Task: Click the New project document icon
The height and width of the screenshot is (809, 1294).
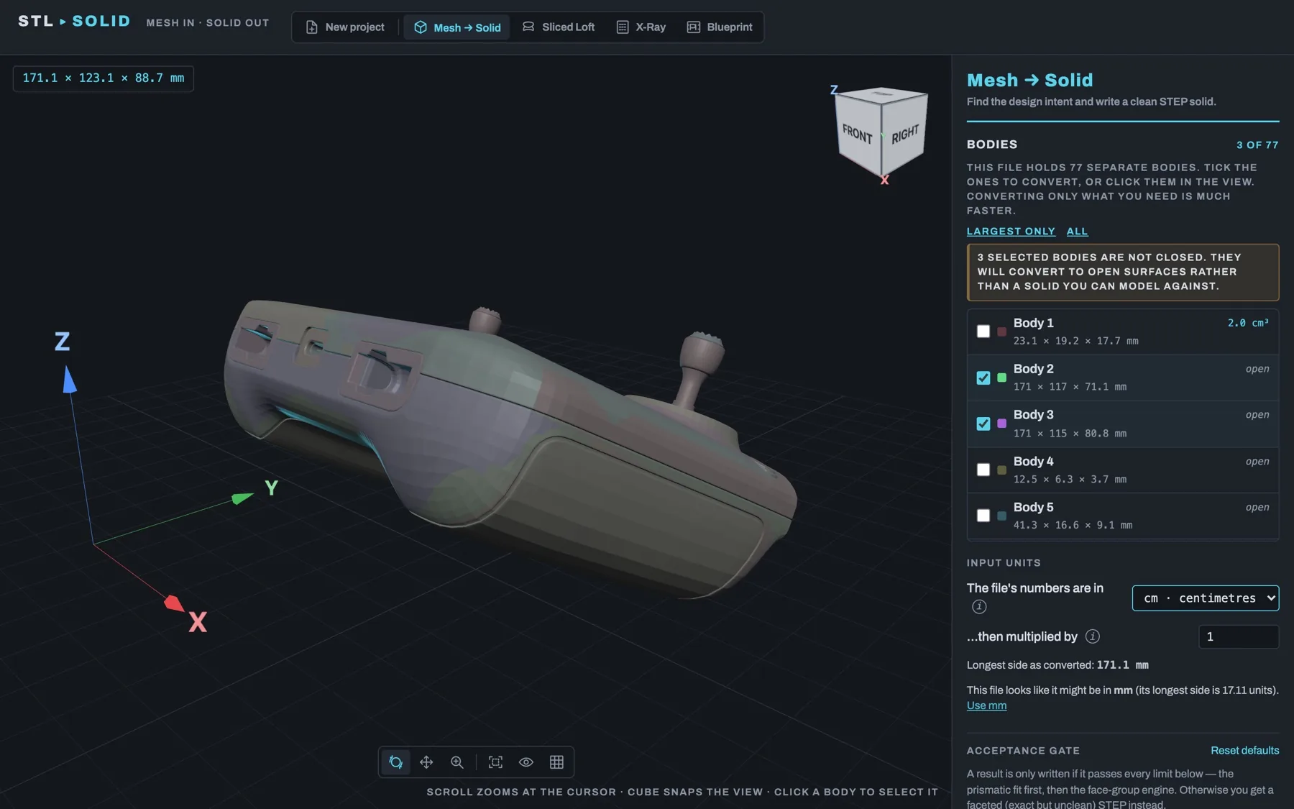Action: tap(312, 27)
